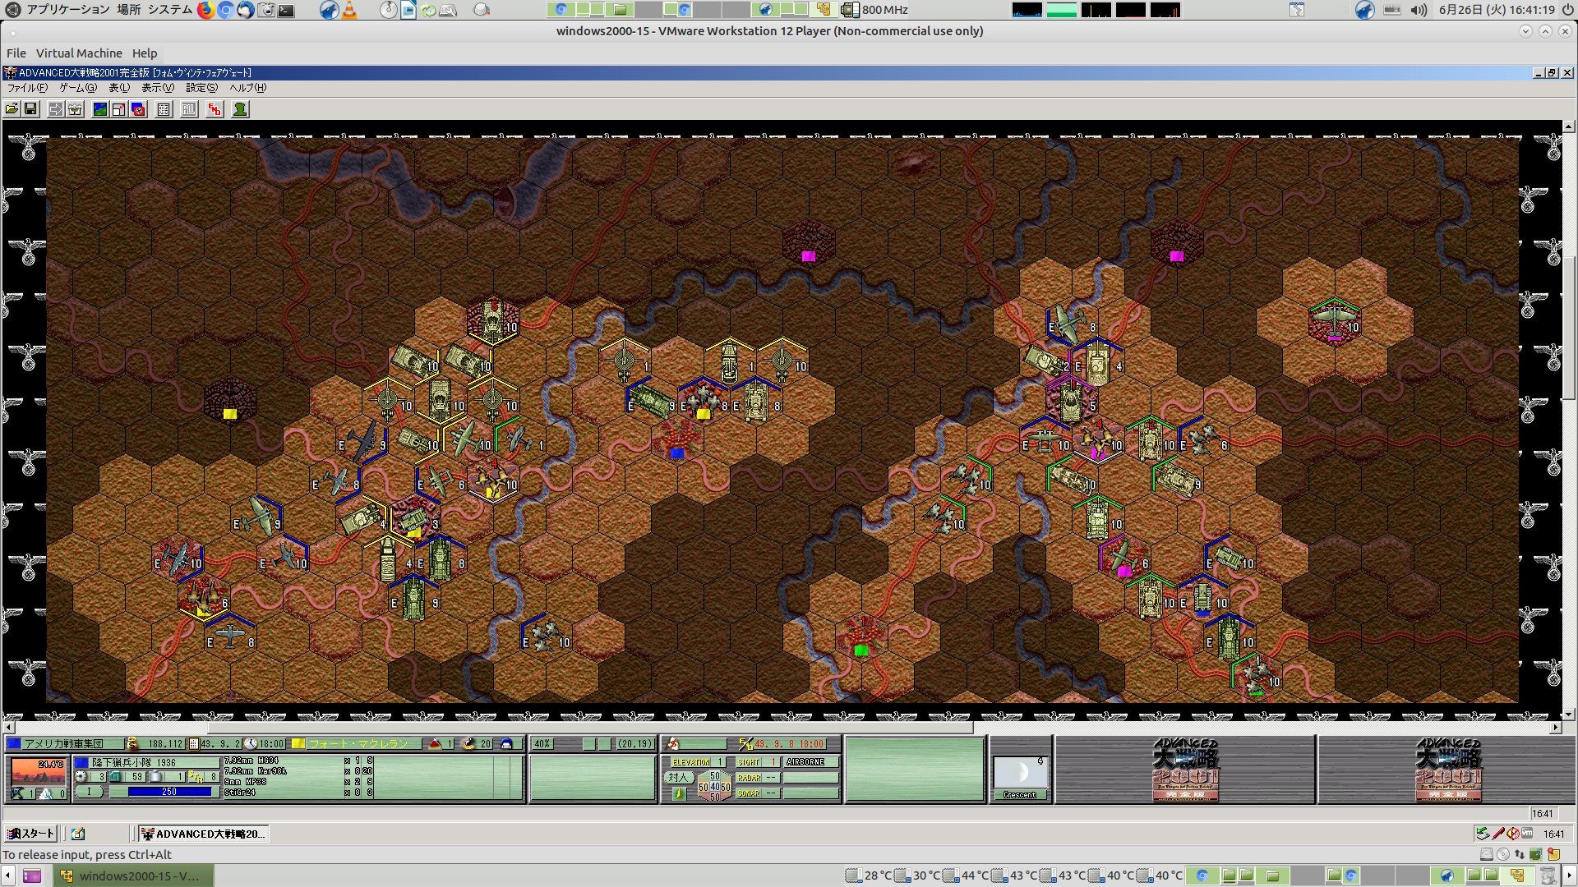The height and width of the screenshot is (887, 1578).
Task: Click the map's horizontal scrollbar right arrow
Action: 1555,728
